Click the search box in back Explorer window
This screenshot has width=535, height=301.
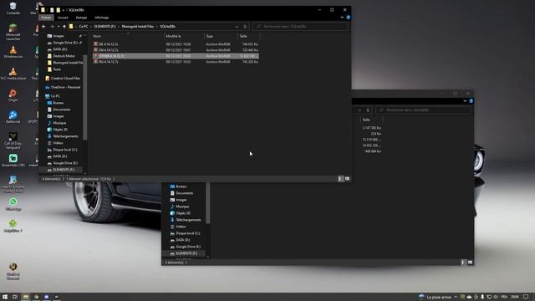tap(424, 110)
